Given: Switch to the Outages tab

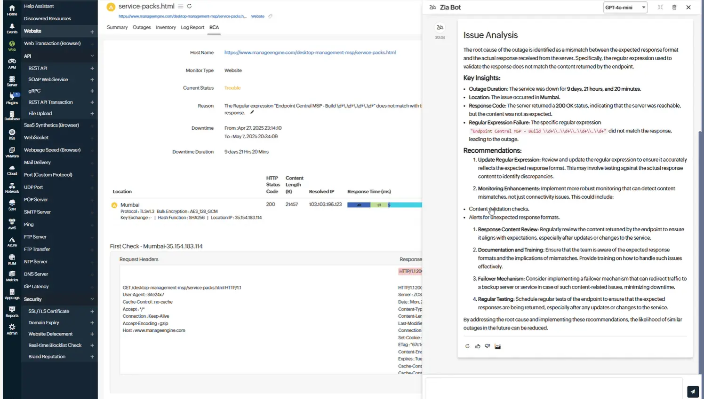Looking at the screenshot, I should click(142, 27).
